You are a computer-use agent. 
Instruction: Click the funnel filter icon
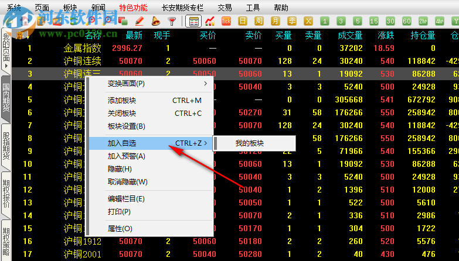[x=172, y=21]
